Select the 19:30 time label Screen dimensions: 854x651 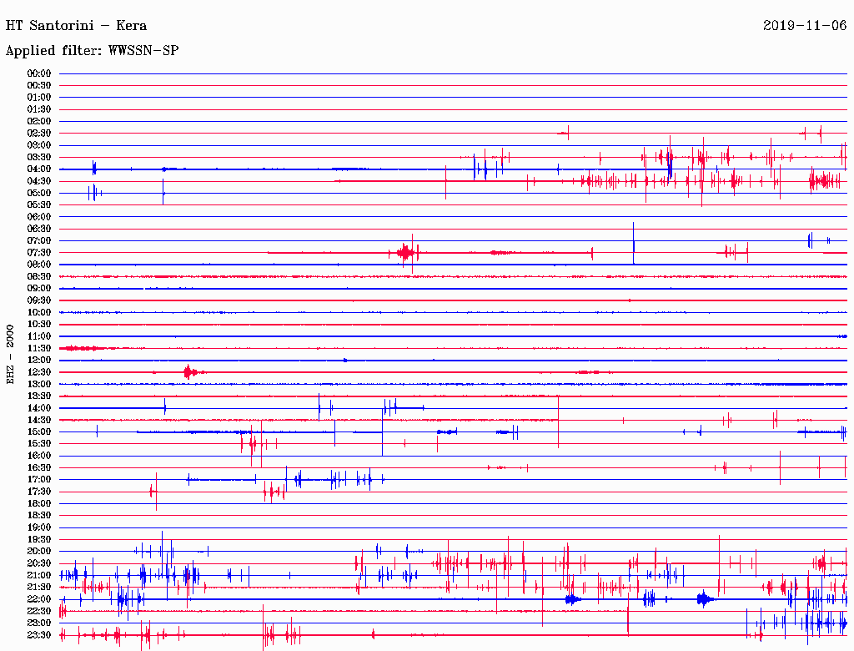tap(39, 540)
